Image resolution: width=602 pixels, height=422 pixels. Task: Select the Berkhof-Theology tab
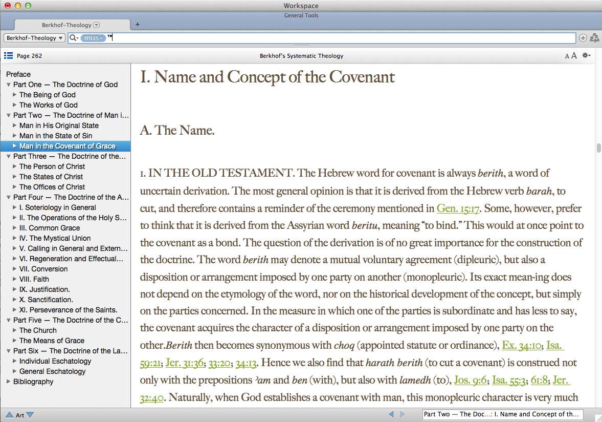(x=66, y=25)
